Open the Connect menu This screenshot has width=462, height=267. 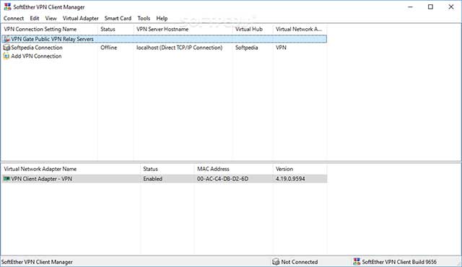(x=14, y=18)
